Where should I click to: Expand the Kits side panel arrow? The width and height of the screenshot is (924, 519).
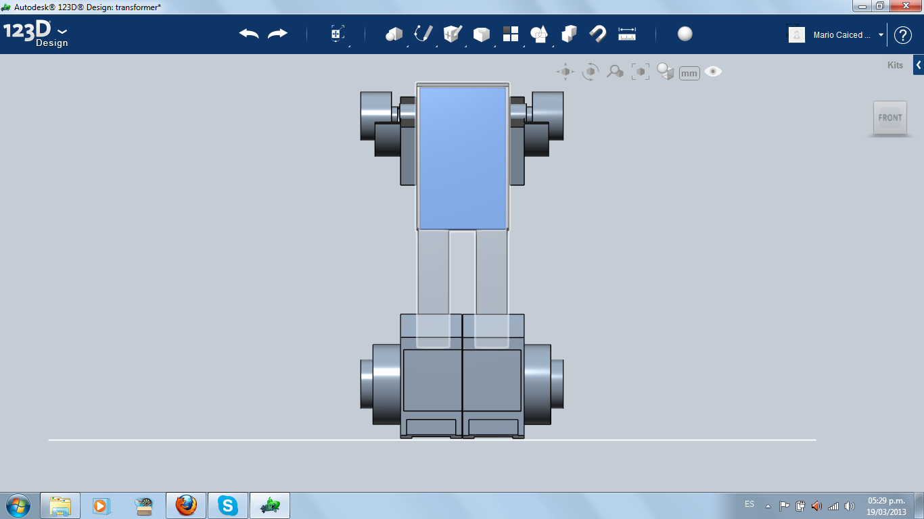[x=919, y=66]
